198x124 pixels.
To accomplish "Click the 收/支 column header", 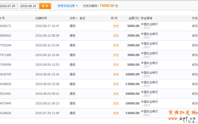I will coord(114,18).
